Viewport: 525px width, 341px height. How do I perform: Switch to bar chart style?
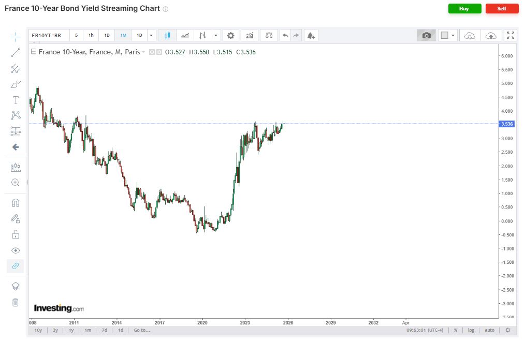pos(202,35)
